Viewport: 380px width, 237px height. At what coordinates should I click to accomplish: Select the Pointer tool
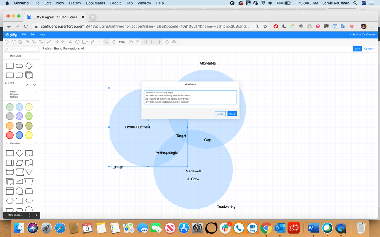pos(106,42)
